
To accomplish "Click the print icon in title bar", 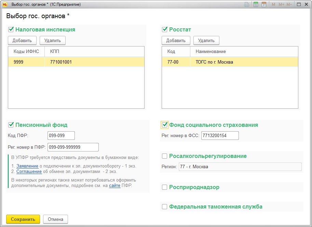I will coord(247,4).
